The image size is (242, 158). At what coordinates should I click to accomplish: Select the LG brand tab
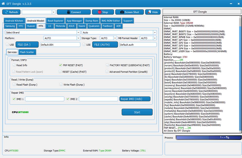coord(50,26)
